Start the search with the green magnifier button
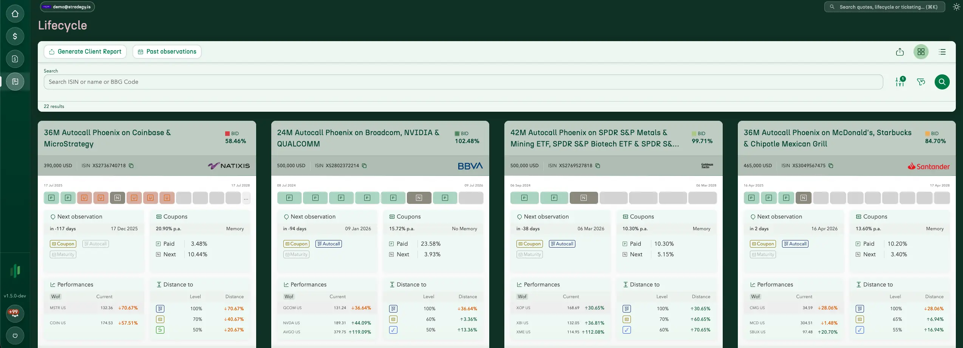Viewport: 963px width, 348px height. point(942,82)
